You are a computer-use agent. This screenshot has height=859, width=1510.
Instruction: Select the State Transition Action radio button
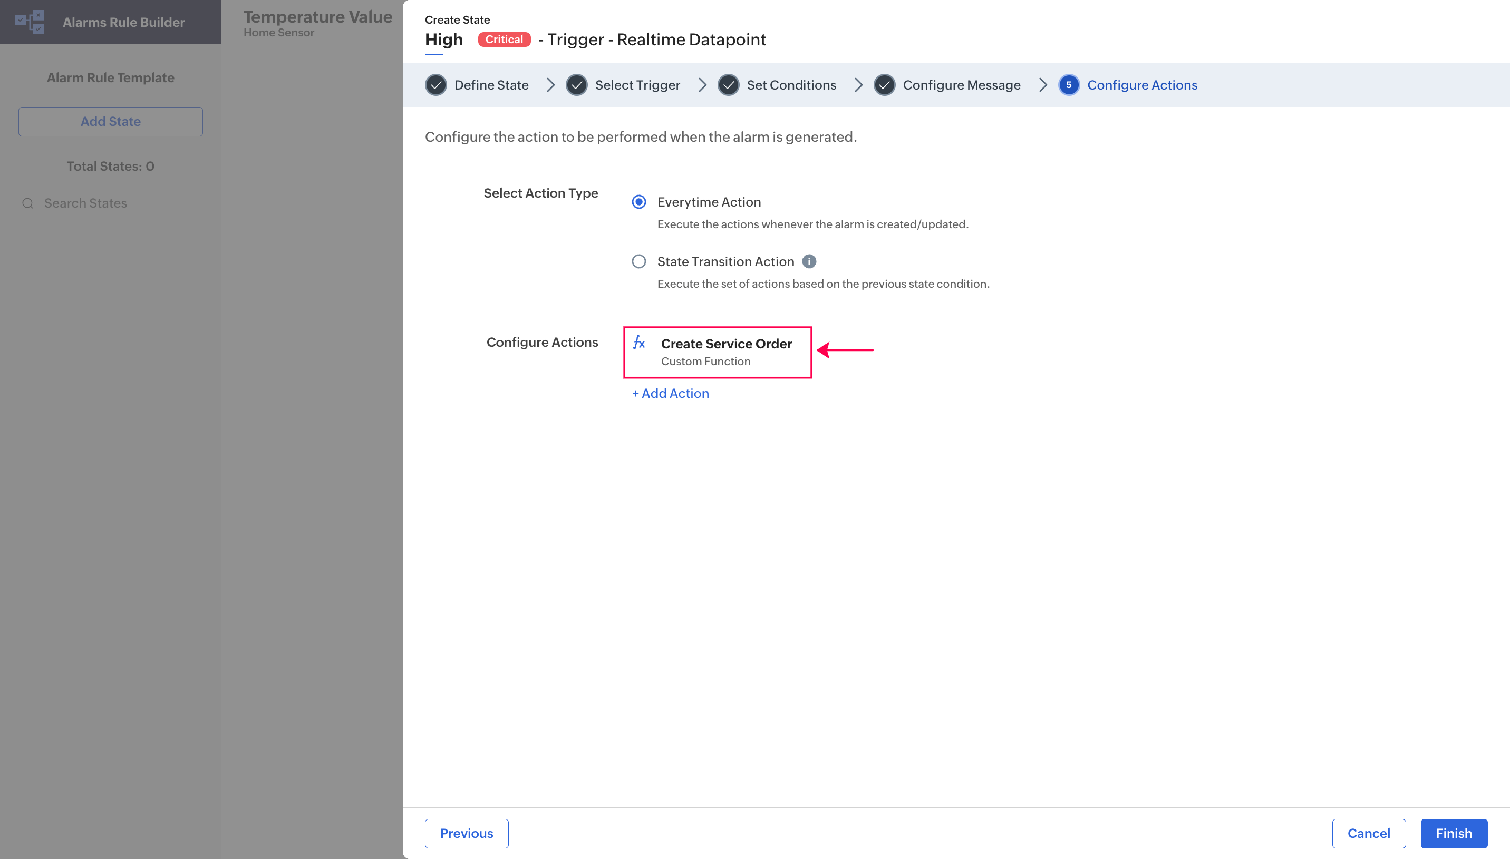coord(638,261)
